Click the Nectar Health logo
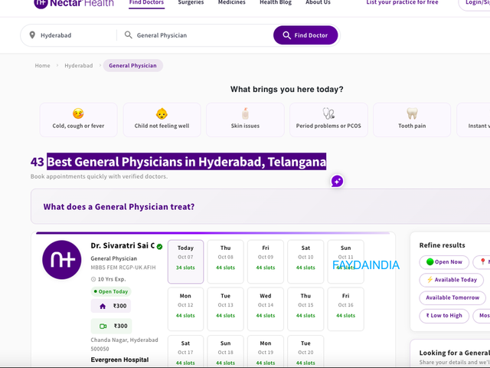The height and width of the screenshot is (368, 490). click(73, 3)
